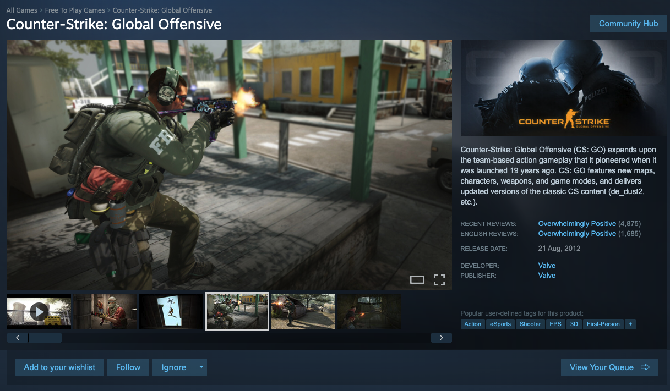Select the Action tag
Viewport: 670px width, 391px height.
coord(472,324)
